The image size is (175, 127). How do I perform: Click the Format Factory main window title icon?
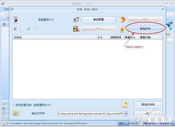point(3,4)
